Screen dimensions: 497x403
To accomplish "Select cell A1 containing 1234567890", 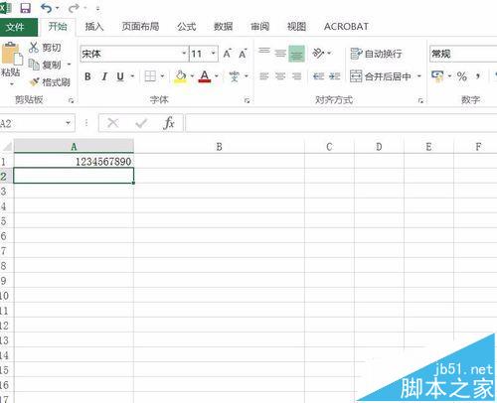I will pyautogui.click(x=74, y=162).
